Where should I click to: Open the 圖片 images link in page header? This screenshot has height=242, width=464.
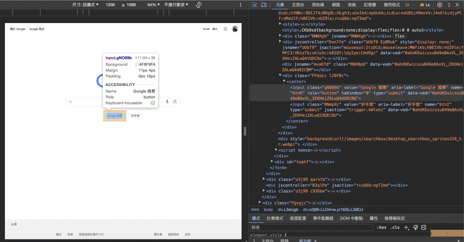tap(215, 29)
